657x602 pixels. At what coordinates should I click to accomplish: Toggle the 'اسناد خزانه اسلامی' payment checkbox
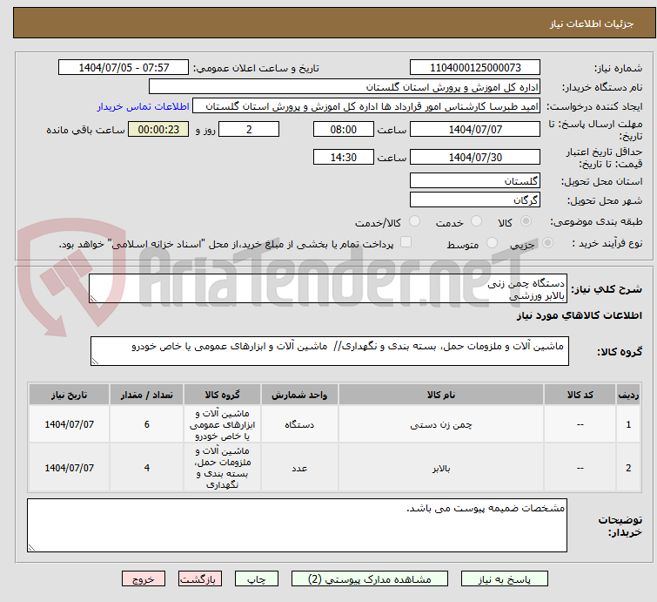406,243
